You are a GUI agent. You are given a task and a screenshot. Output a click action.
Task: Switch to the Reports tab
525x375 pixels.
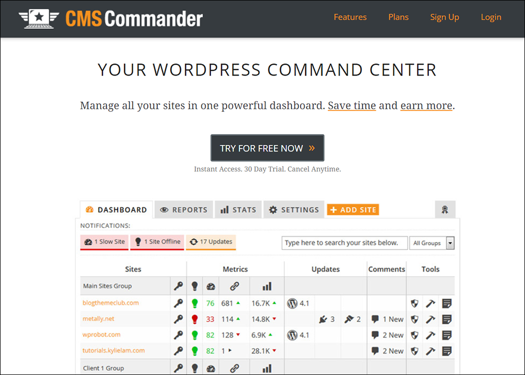[183, 209]
